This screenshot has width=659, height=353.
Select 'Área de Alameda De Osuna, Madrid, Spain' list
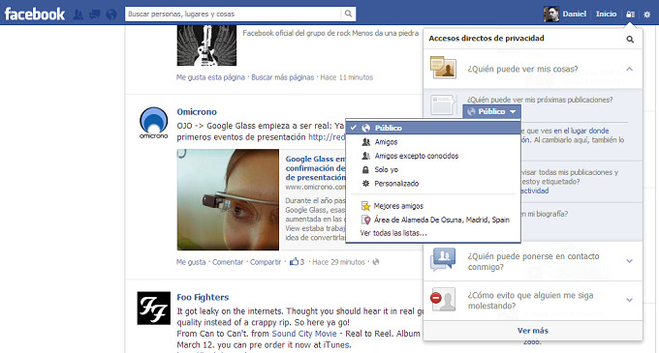click(433, 220)
